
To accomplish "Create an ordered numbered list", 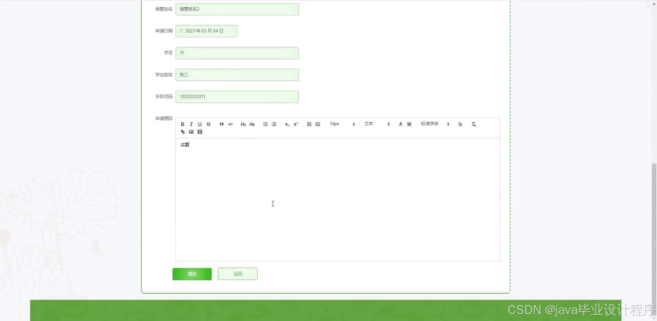I will tap(266, 124).
